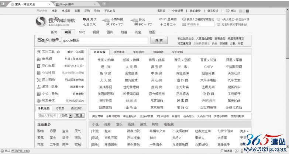Click the Sogou logo icon
Image resolution: width=289 pixels, height=154 pixels.
click(x=41, y=21)
